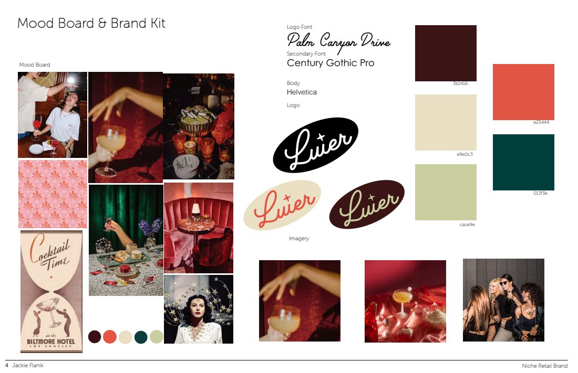Open the photo of four women dancing
The height and width of the screenshot is (373, 578).
click(x=503, y=300)
